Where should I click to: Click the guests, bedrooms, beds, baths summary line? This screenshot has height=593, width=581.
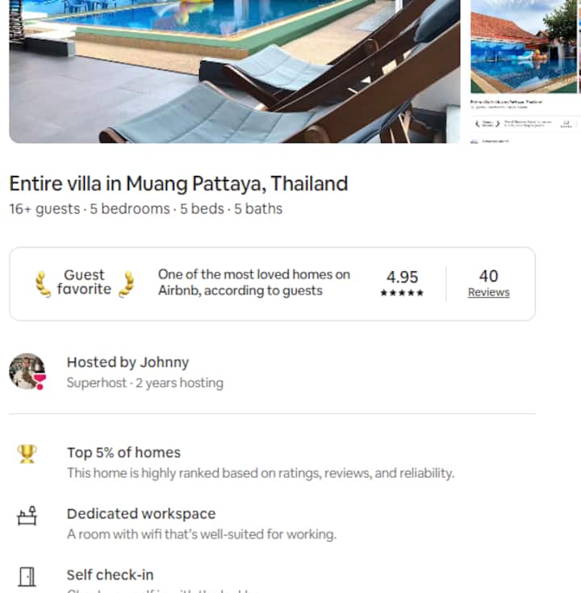click(146, 209)
